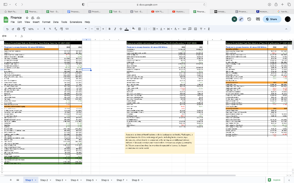Apply the current text color swatch
This screenshot has width=294, height=183.
point(126,29)
